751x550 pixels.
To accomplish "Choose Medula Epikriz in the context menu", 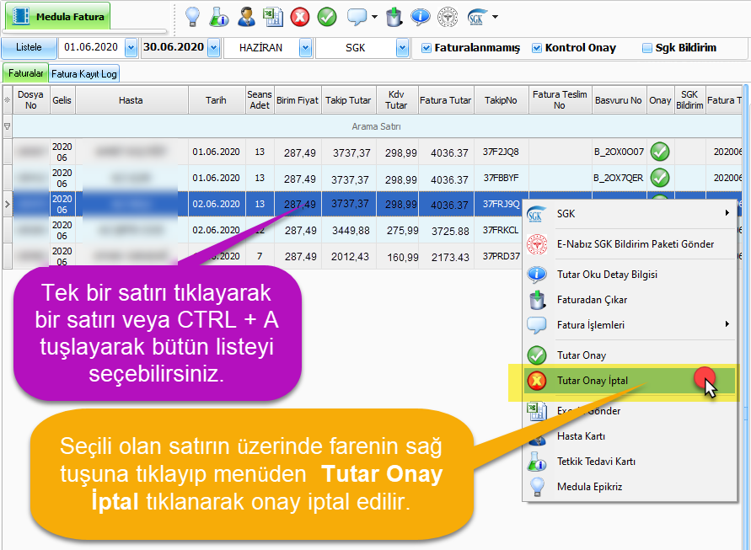I will click(x=630, y=487).
